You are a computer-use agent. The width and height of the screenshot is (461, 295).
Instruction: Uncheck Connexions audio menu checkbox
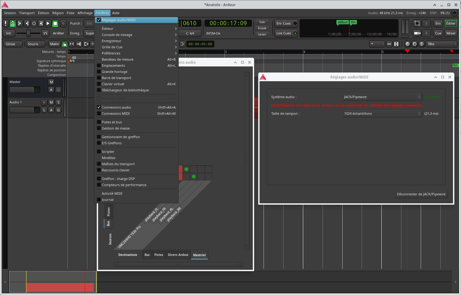[x=99, y=107]
